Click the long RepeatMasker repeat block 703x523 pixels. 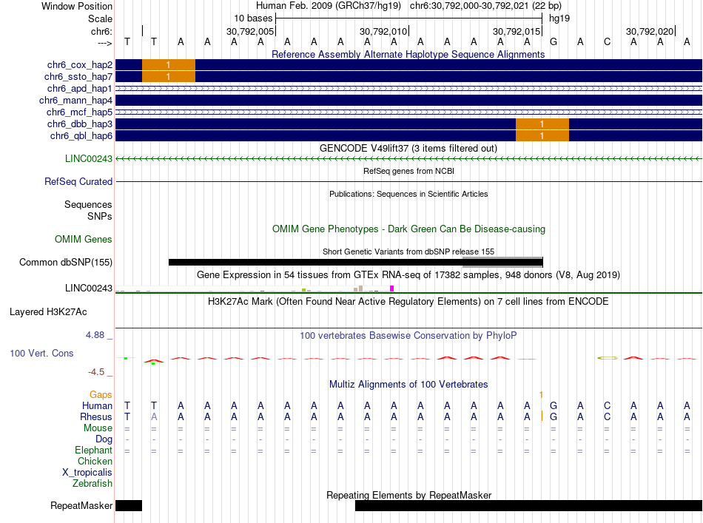click(528, 505)
